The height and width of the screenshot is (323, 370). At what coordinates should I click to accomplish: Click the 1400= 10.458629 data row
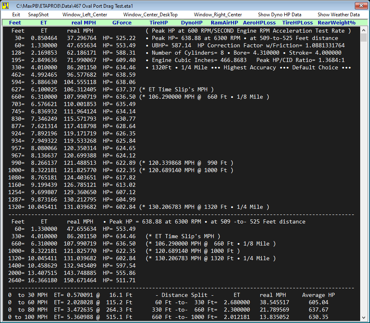[72, 265]
